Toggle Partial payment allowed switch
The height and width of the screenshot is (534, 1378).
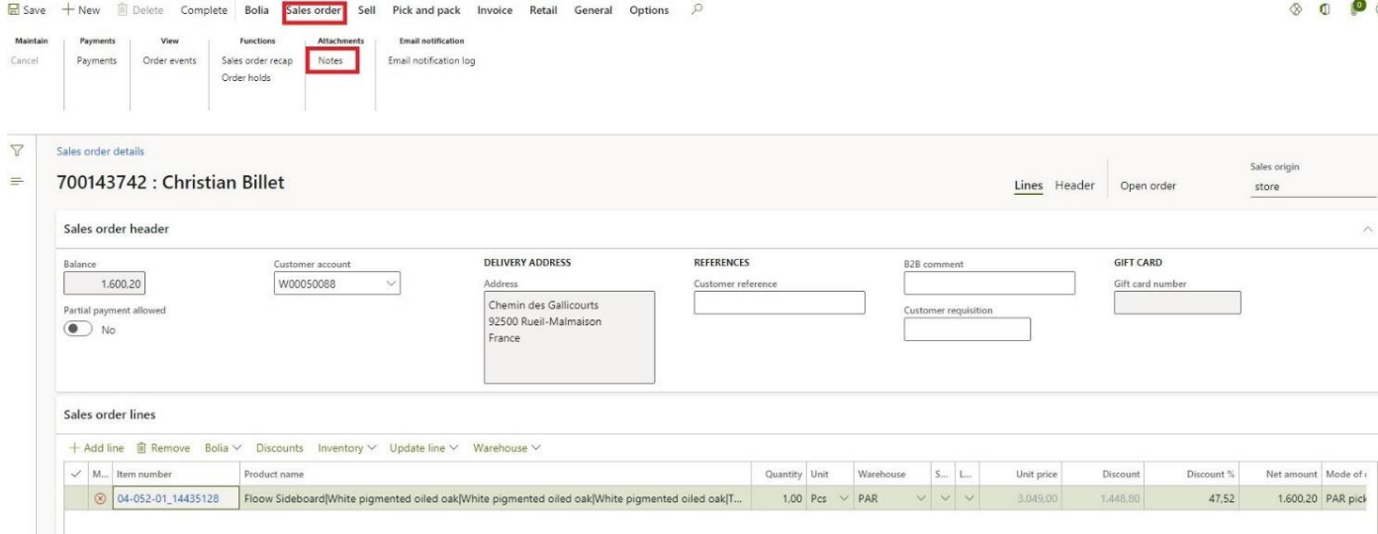[x=77, y=329]
